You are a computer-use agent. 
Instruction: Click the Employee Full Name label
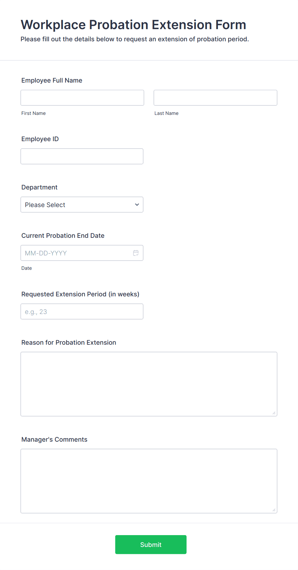pyautogui.click(x=52, y=80)
